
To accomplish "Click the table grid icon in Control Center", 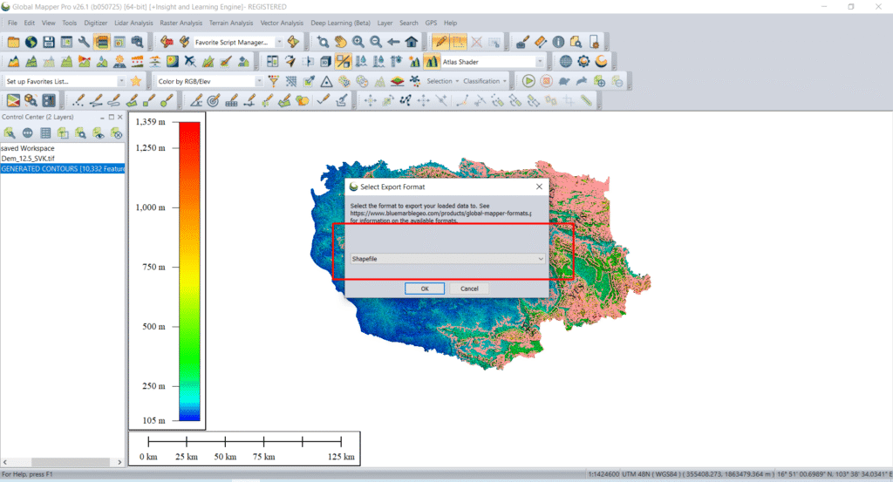I will 45,133.
